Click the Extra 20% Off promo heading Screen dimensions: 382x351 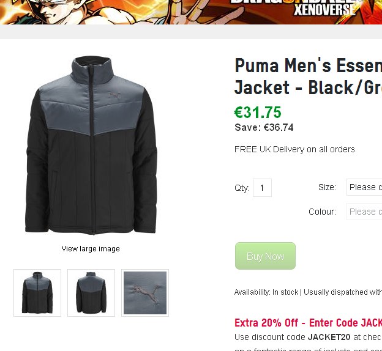click(308, 323)
